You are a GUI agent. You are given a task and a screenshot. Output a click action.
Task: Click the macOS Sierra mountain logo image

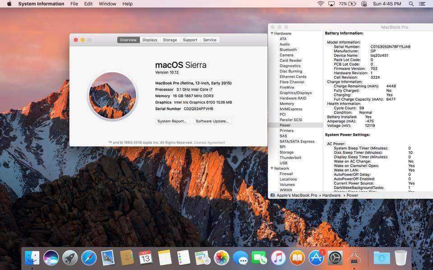(113, 95)
